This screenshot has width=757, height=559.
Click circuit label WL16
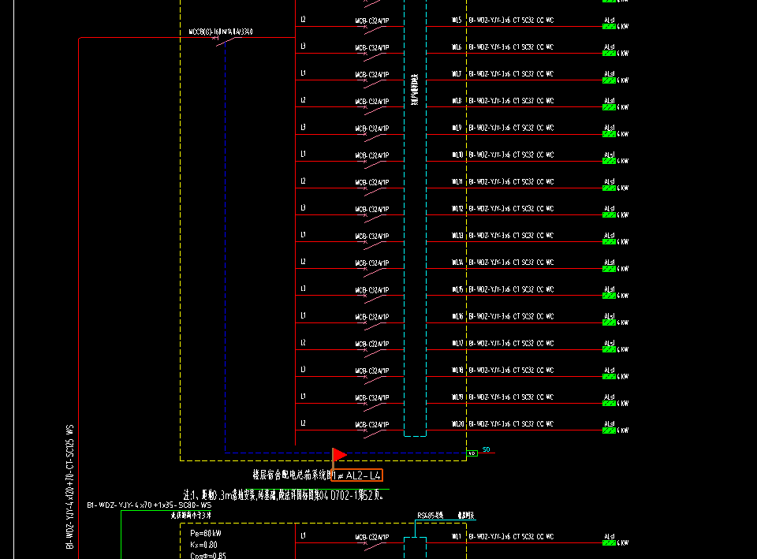[457, 316]
